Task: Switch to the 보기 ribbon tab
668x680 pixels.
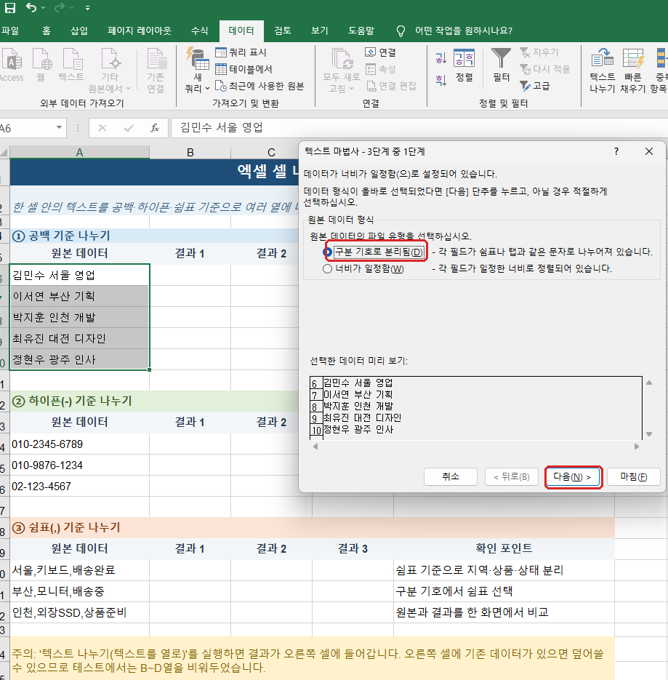Action: pyautogui.click(x=320, y=31)
